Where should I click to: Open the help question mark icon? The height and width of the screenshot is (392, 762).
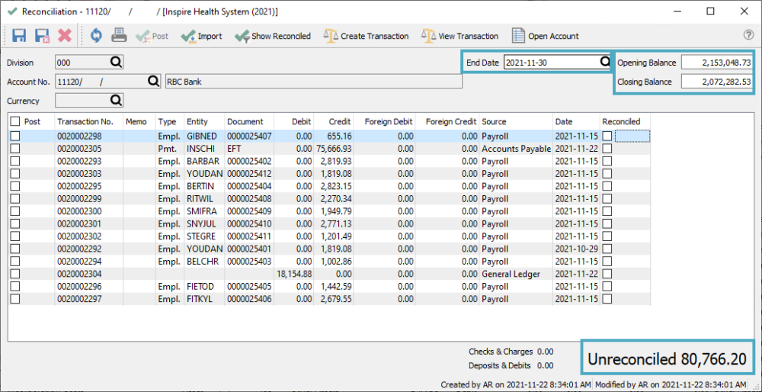click(748, 35)
